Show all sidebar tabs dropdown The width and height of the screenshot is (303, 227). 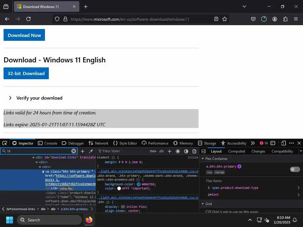click(x=301, y=151)
